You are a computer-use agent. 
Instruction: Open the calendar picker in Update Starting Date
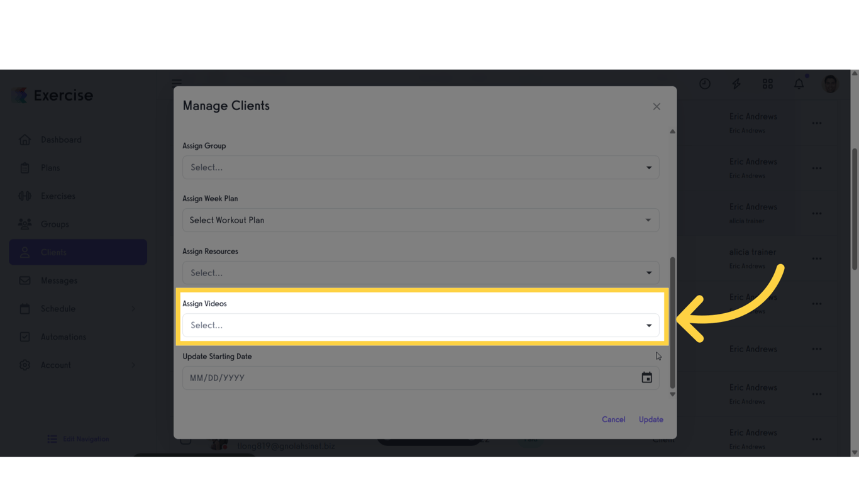(647, 377)
